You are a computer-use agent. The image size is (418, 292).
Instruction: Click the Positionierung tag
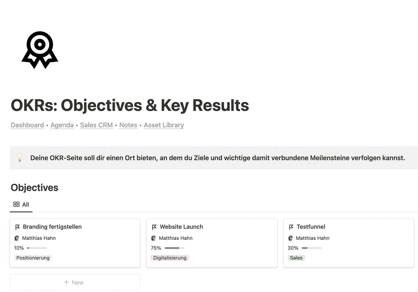coord(33,258)
